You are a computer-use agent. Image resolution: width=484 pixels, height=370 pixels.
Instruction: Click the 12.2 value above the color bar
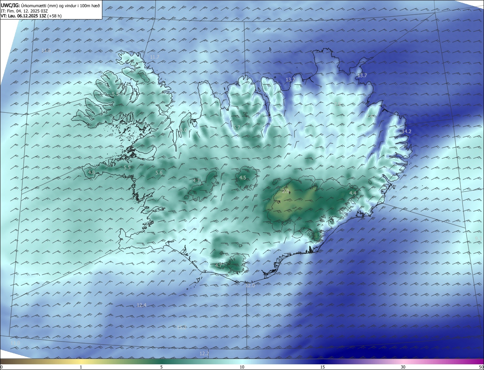[x=204, y=354]
